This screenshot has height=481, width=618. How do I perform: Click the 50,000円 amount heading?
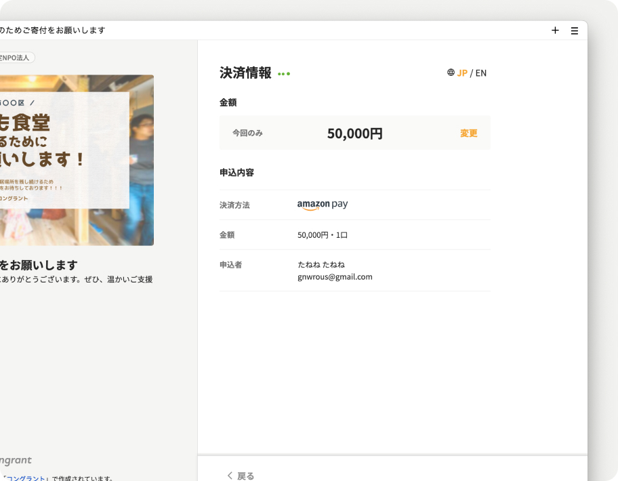pyautogui.click(x=354, y=133)
